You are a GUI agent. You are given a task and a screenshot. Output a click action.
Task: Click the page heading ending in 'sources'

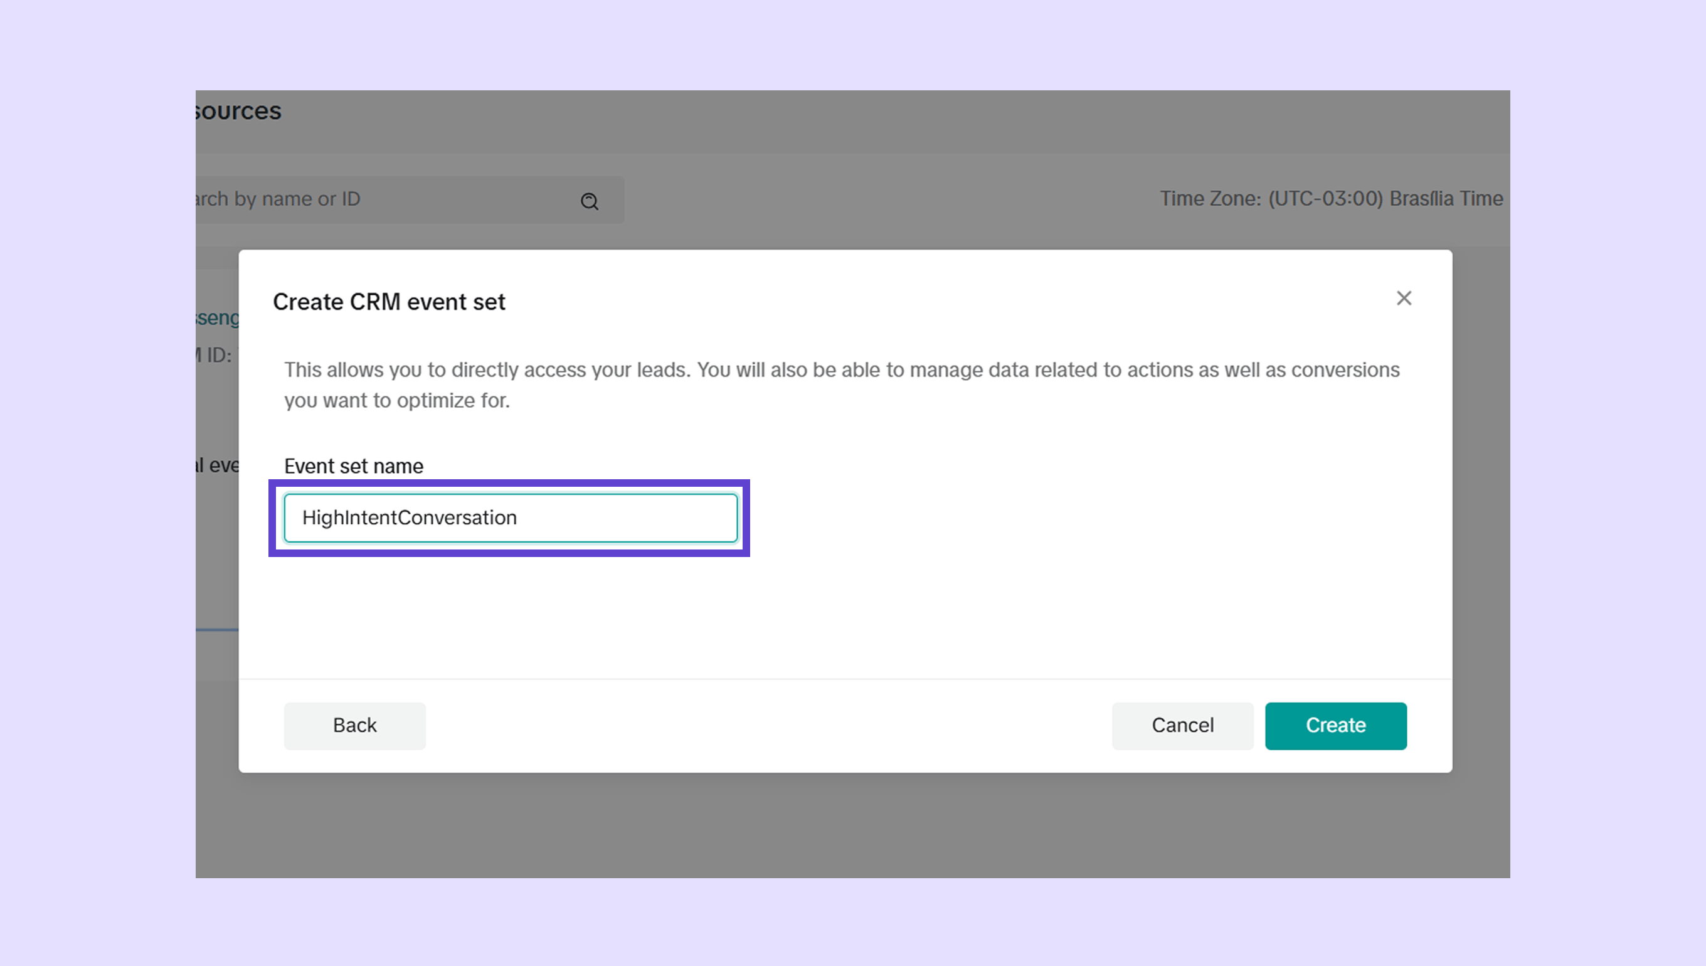coord(239,111)
